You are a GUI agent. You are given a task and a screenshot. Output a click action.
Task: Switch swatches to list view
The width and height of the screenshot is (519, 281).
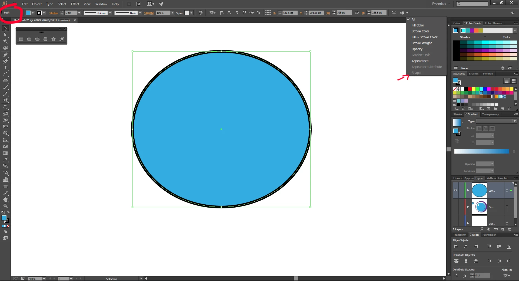pyautogui.click(x=507, y=81)
